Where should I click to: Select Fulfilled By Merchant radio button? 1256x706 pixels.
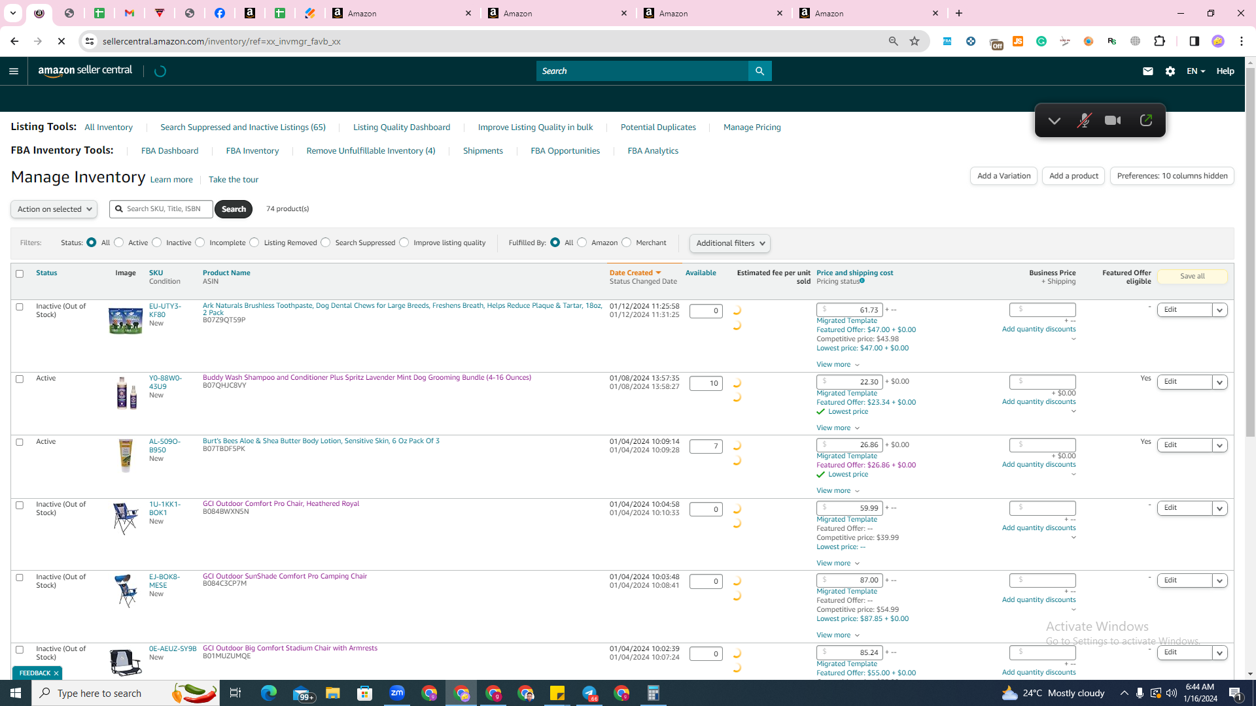point(627,243)
